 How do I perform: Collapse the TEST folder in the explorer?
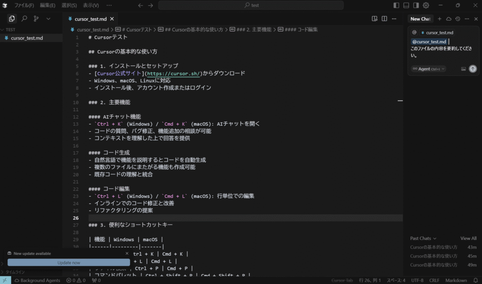pos(31,30)
